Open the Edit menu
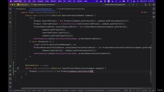This screenshot has height=92, width=164. tap(29, 1)
